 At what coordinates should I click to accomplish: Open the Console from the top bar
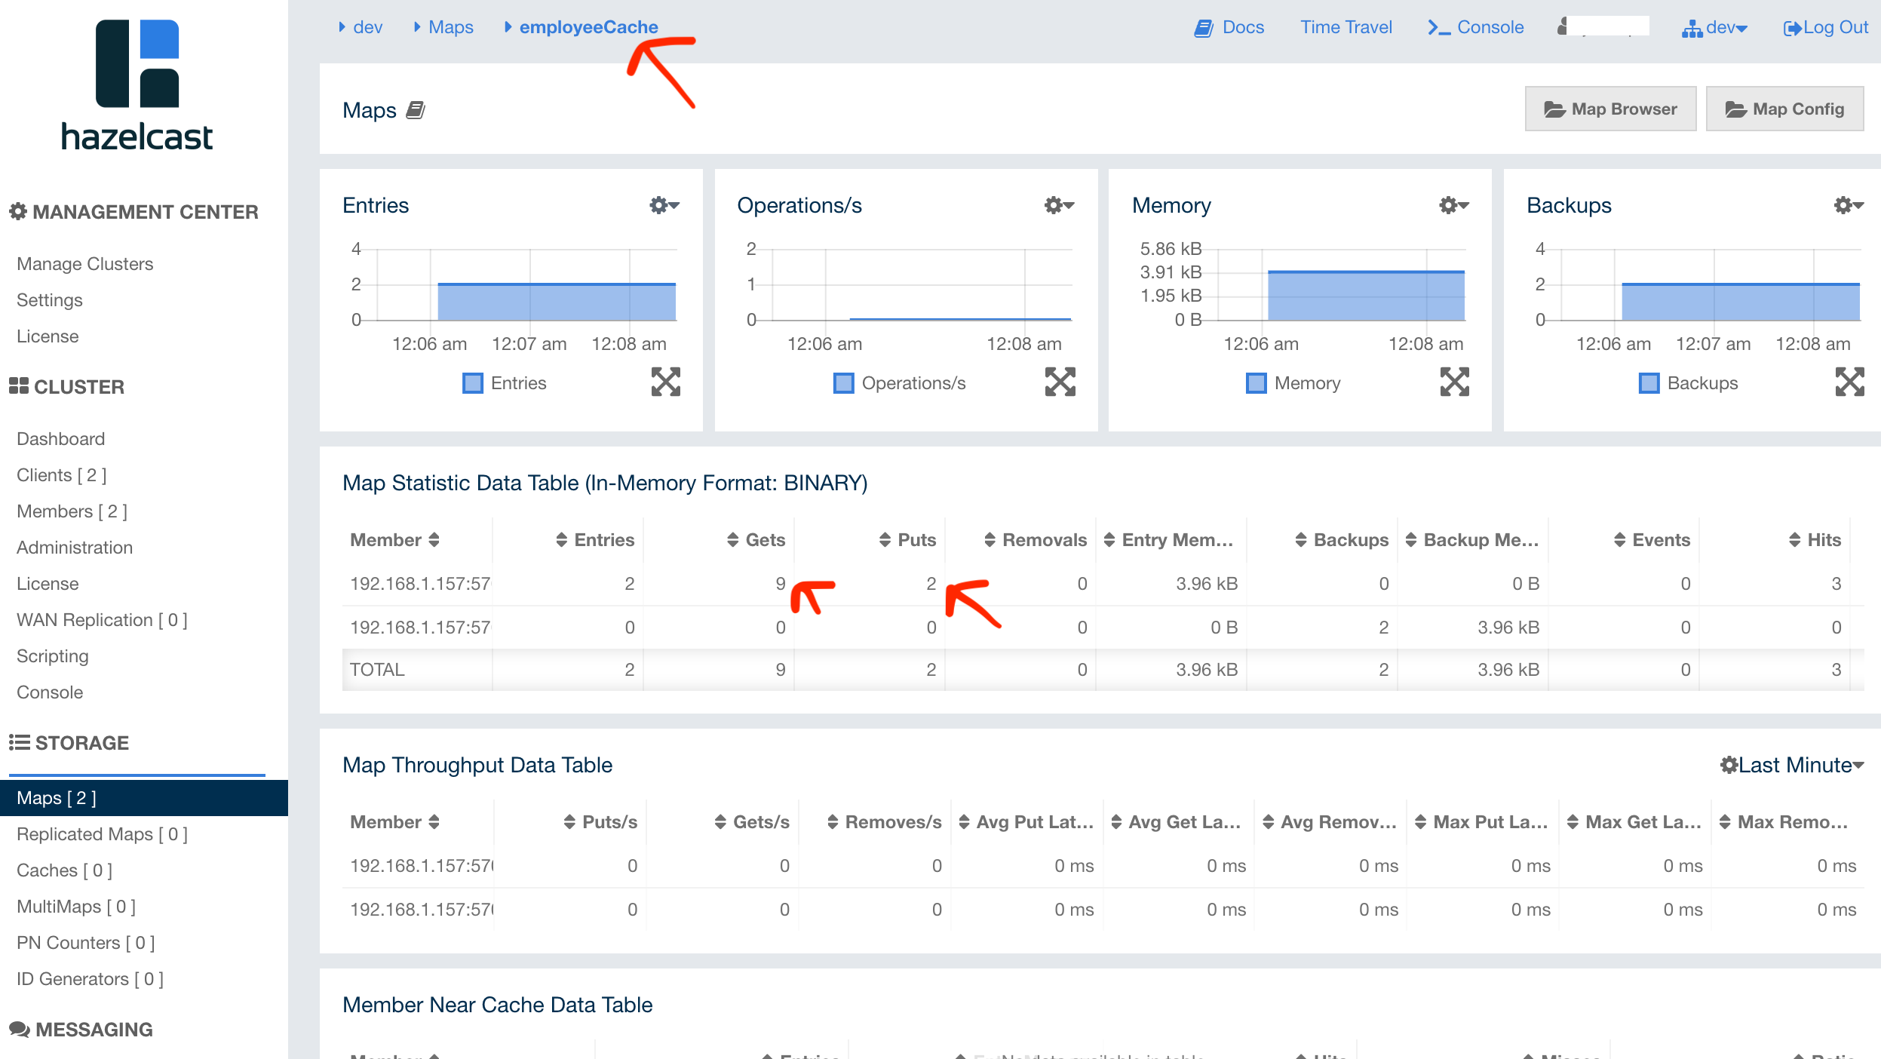point(1475,27)
